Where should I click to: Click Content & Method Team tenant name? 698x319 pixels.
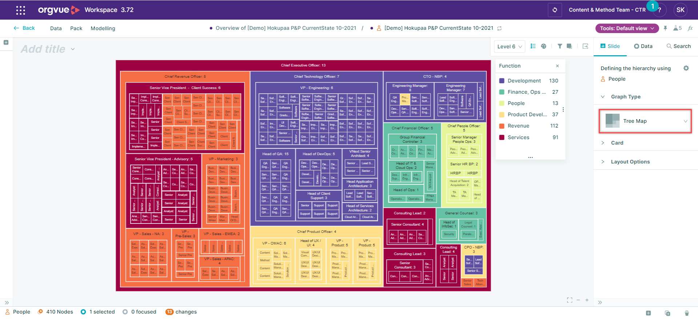click(x=607, y=10)
